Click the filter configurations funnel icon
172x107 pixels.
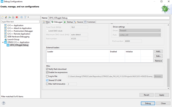click(x=25, y=17)
